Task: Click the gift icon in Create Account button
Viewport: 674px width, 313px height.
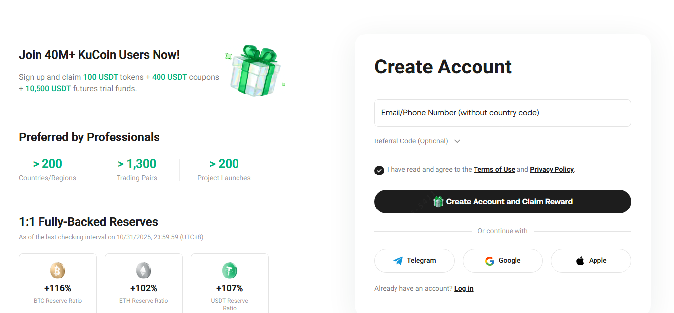Action: coord(438,201)
